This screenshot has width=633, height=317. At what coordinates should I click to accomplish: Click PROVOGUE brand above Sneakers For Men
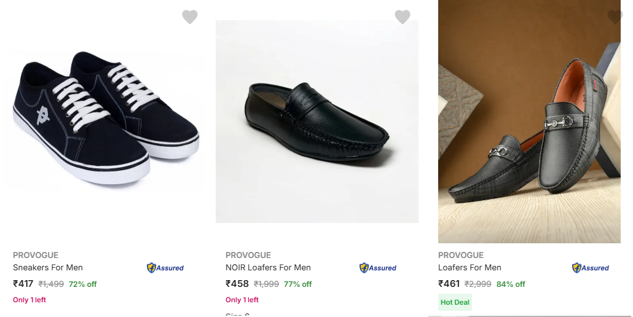coord(36,255)
